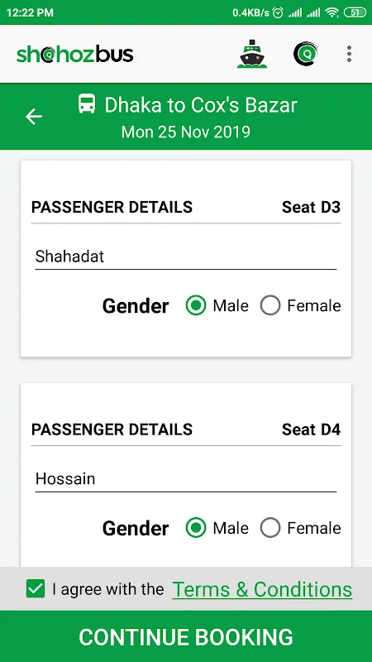Open the three-dot overflow menu
Screen dimensions: 372x662
pos(349,54)
